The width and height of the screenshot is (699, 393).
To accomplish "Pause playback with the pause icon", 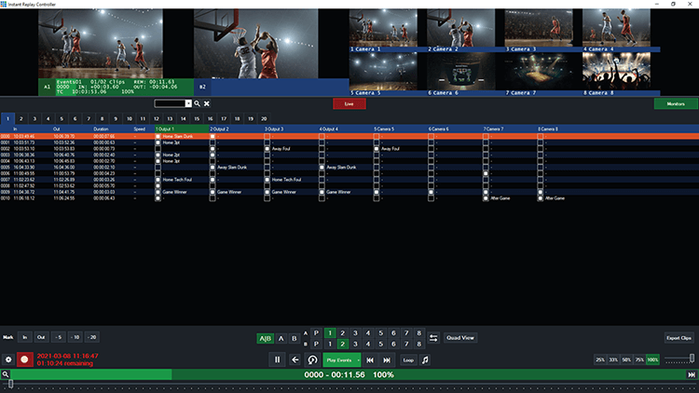I will coord(278,359).
